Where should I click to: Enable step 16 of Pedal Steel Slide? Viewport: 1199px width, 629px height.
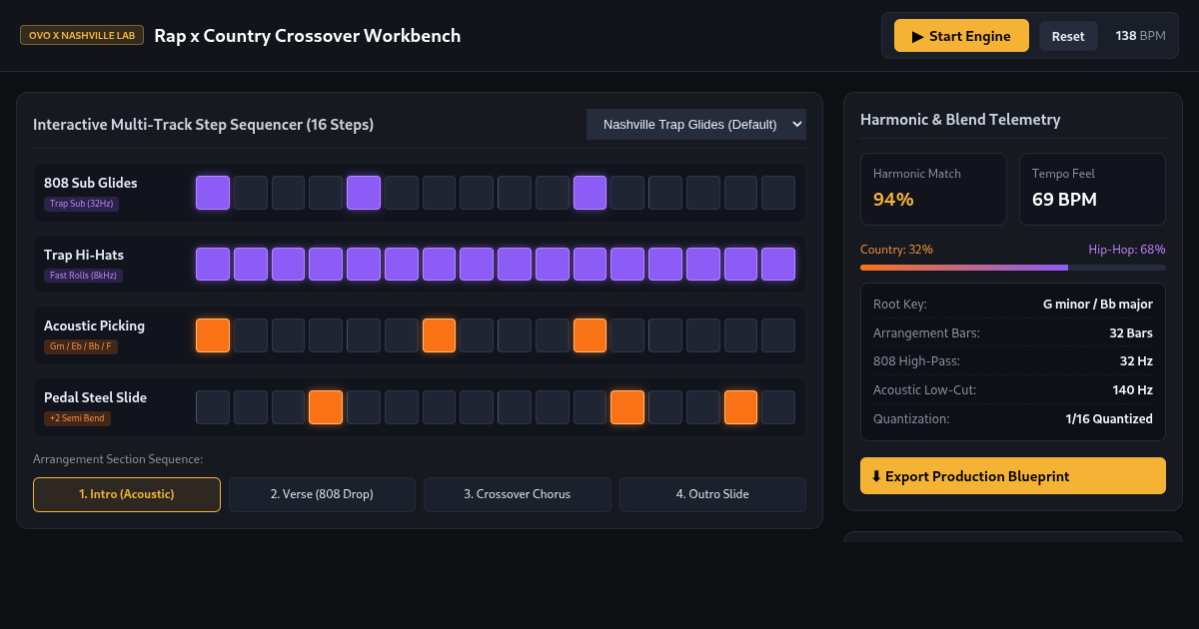pyautogui.click(x=778, y=407)
